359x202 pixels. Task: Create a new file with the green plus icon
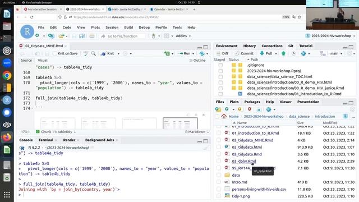[37, 36]
